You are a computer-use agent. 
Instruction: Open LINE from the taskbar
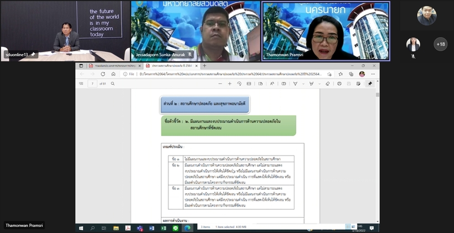[176, 228]
